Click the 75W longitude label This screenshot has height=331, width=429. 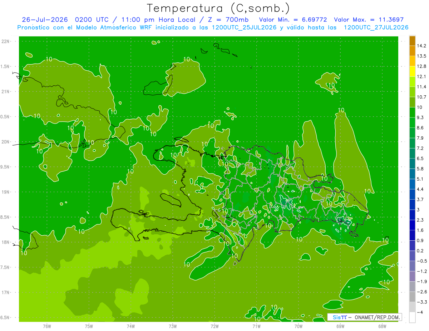pyautogui.click(x=89, y=326)
